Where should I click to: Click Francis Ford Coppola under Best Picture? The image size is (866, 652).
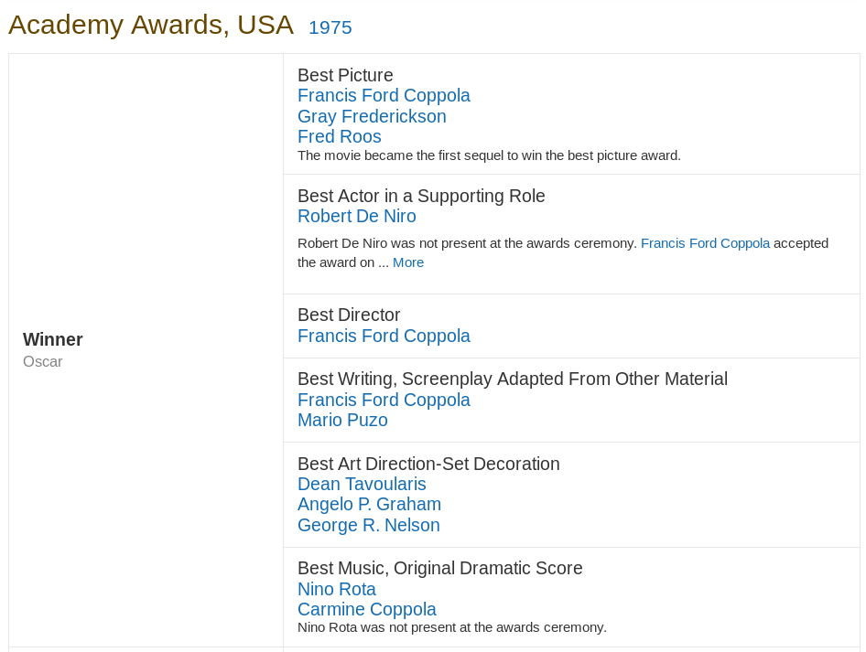384,95
